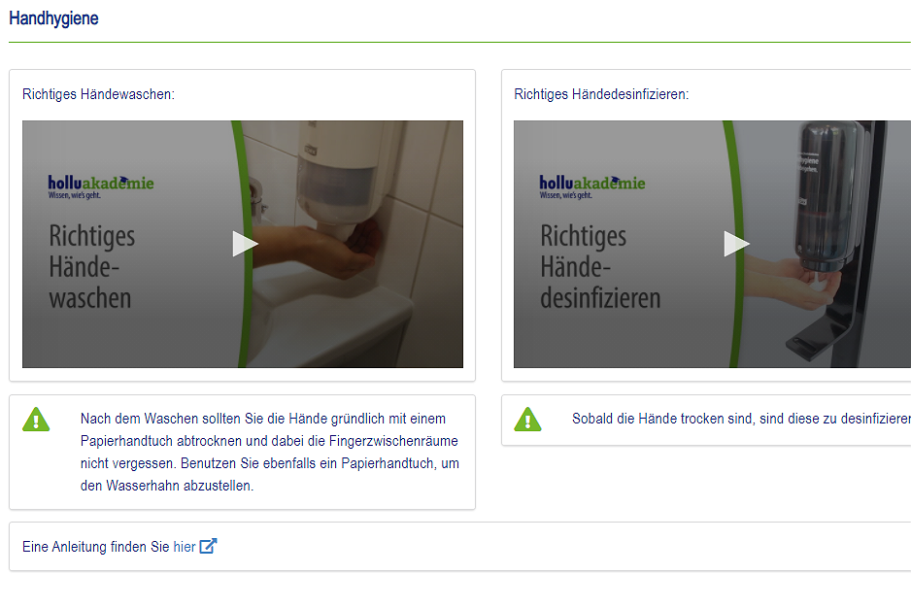Click the green warning icon beside the handwashing note

37,420
